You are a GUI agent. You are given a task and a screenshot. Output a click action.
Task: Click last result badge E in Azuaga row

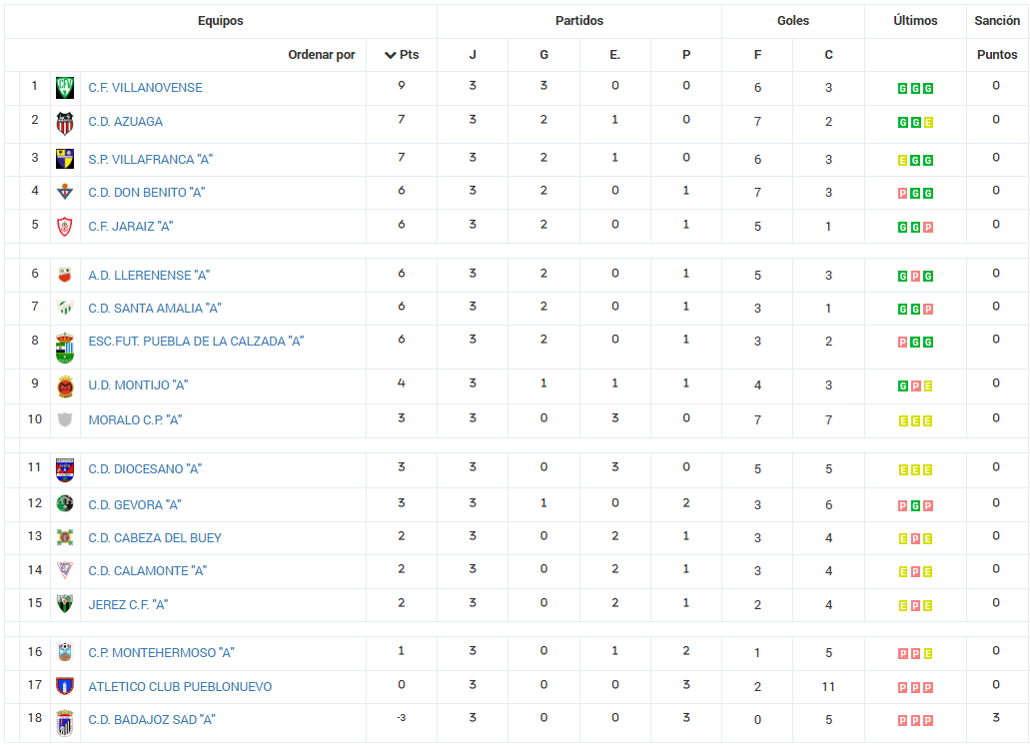pyautogui.click(x=928, y=123)
